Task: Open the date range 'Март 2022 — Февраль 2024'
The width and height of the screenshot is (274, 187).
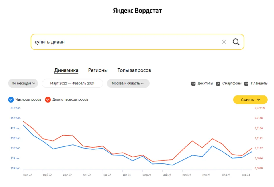Action: coord(72,83)
